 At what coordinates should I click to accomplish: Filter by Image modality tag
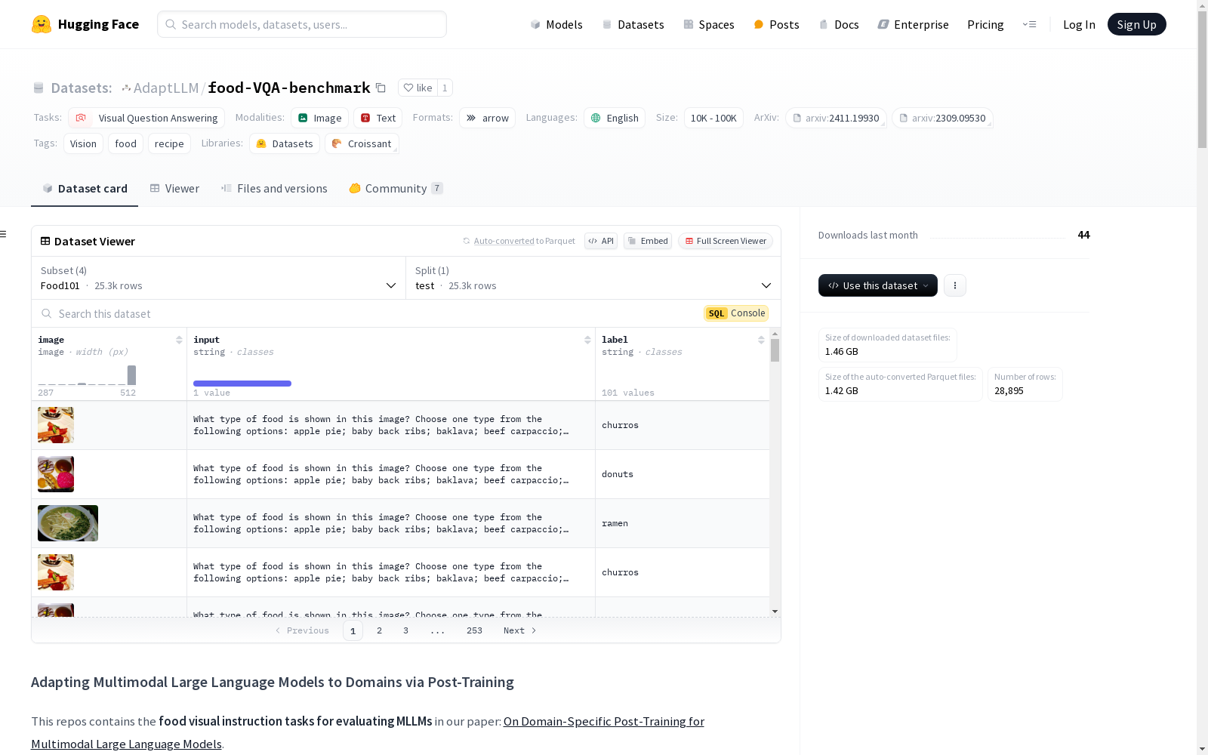pyautogui.click(x=319, y=118)
